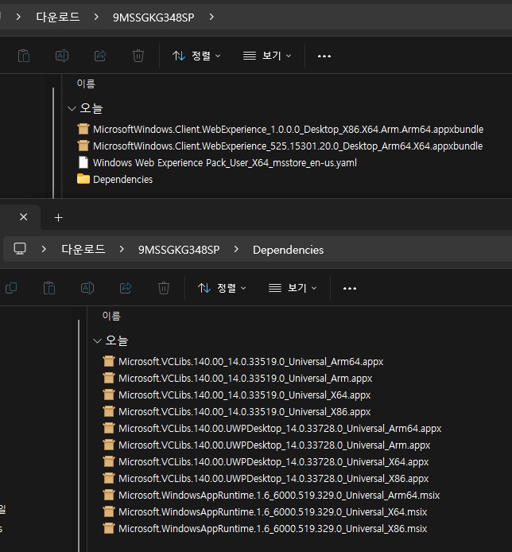Click This PC monitor icon in Dependencies address bar
Image resolution: width=512 pixels, height=552 pixels.
point(20,249)
